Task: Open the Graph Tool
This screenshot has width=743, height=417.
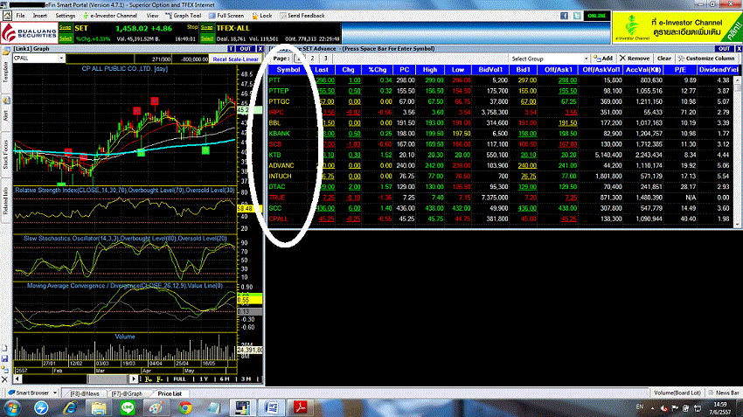Action: 183,16
